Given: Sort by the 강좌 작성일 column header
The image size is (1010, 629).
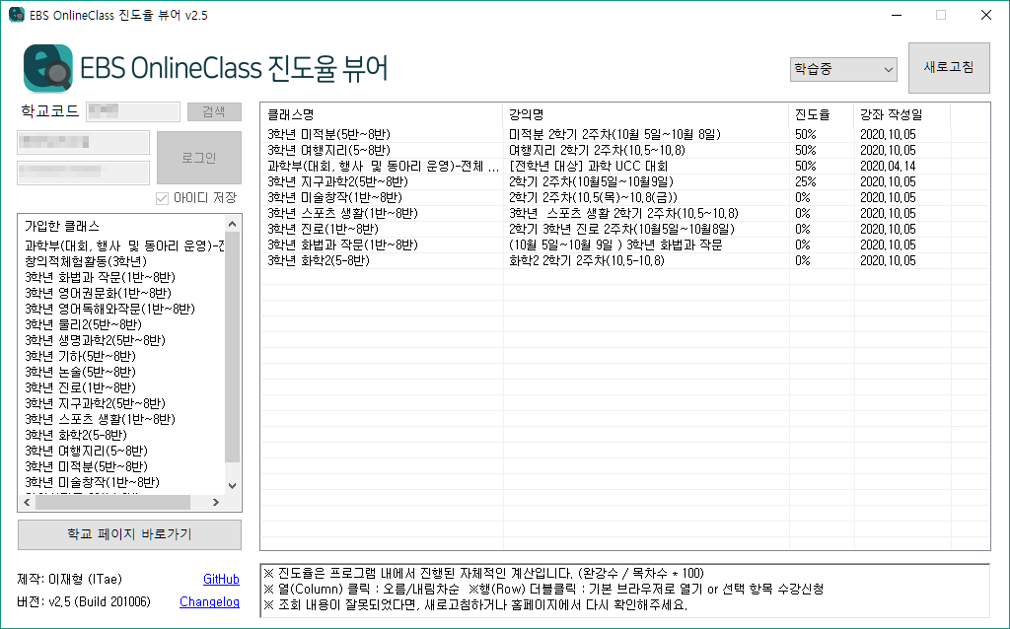Looking at the screenshot, I should pos(902,114).
